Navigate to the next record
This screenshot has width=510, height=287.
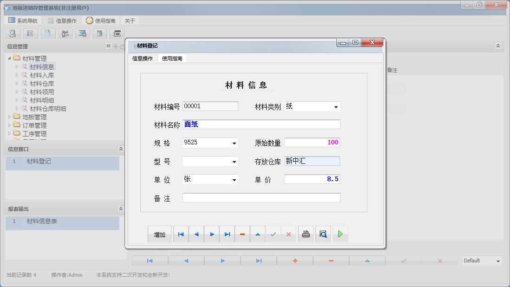(x=211, y=234)
